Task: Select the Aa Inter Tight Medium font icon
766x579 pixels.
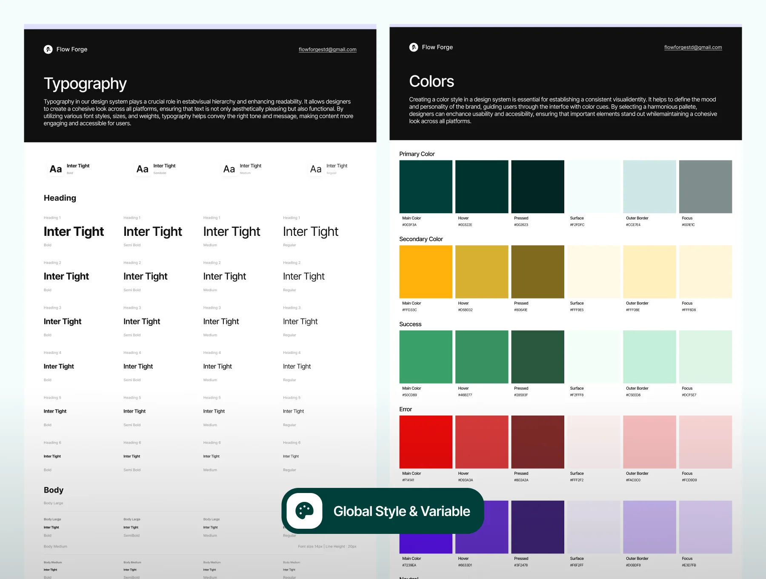Action: pos(229,169)
